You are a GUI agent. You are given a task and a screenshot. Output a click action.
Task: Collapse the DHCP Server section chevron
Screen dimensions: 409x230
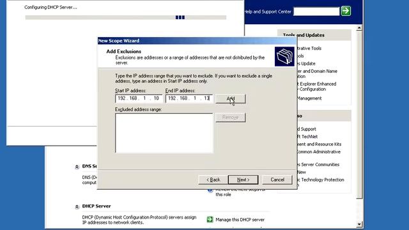(77, 207)
